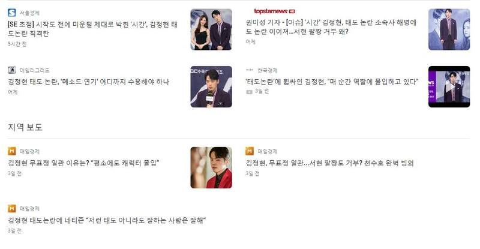Click 매일경제 M icon above 네티즌 headline

point(11,209)
